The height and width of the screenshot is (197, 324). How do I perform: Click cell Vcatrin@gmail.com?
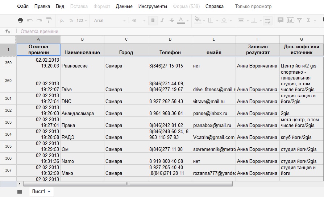click(214, 135)
